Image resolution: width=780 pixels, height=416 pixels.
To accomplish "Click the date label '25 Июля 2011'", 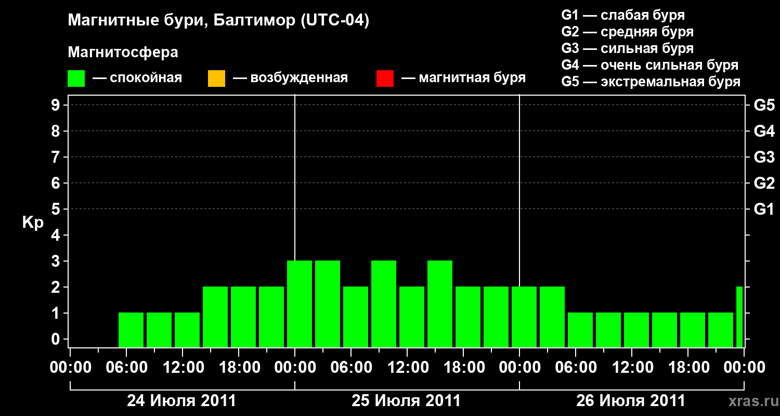I will point(406,401).
